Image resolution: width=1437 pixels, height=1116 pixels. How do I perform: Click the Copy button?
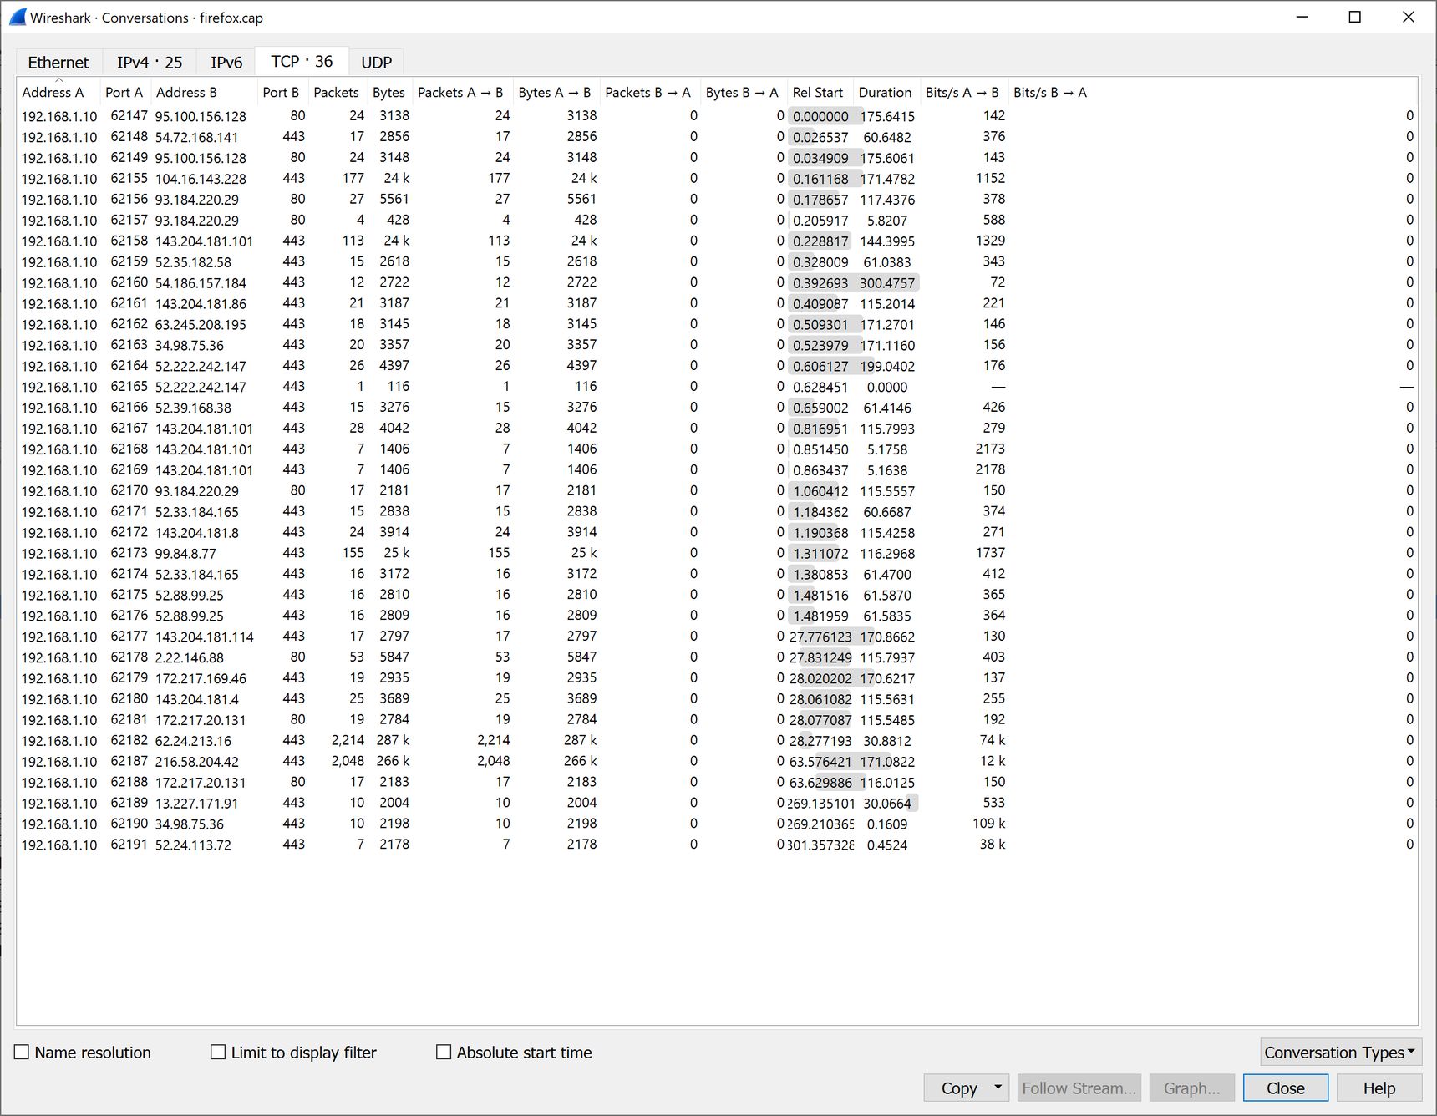point(959,1088)
